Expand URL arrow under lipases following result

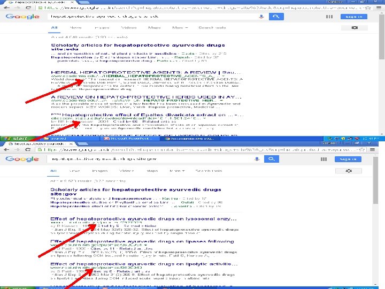pyautogui.click(x=146, y=245)
